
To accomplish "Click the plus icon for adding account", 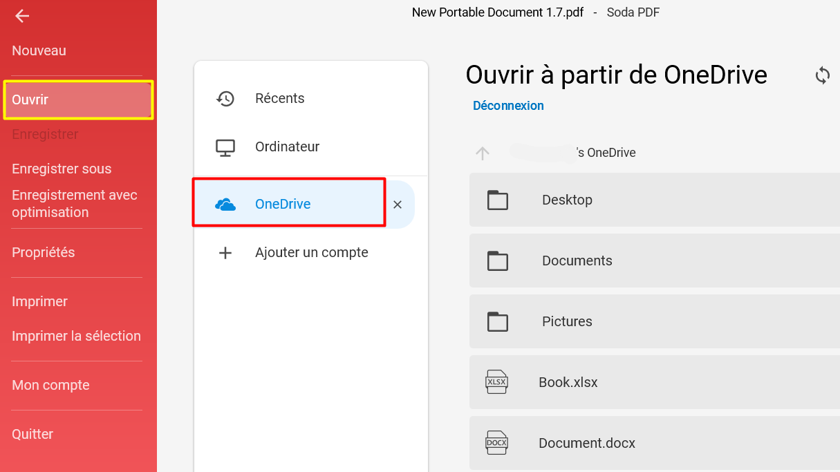I will 225,253.
